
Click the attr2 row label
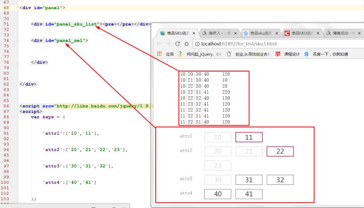click(186, 151)
